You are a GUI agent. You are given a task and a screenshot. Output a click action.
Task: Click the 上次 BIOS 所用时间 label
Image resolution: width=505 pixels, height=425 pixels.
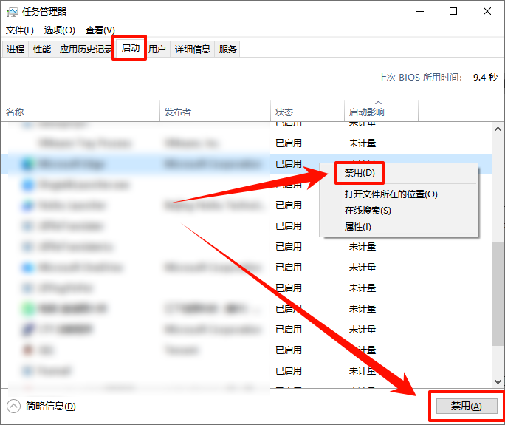[420, 78]
